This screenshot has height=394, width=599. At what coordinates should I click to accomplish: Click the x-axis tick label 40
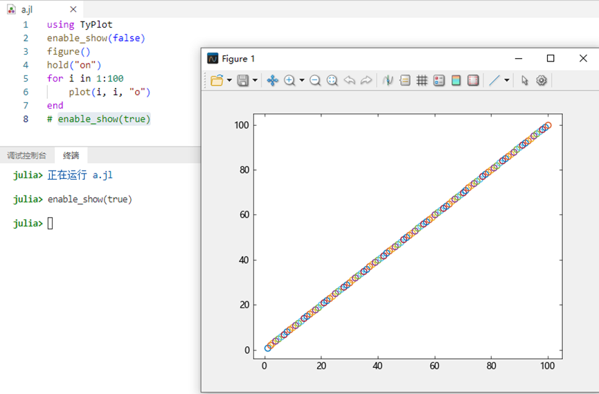[377, 366]
